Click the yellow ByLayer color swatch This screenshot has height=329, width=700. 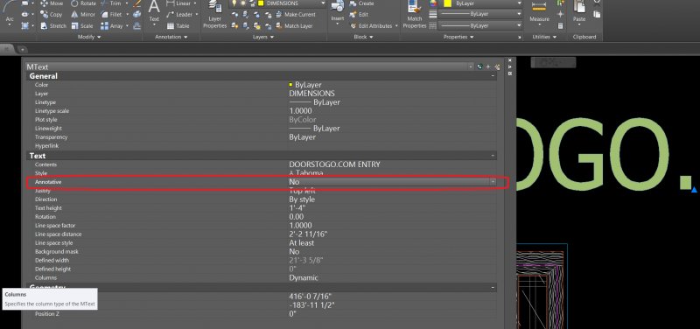tap(447, 3)
